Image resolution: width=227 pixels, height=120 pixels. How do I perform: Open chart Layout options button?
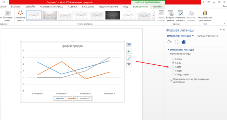click(129, 45)
